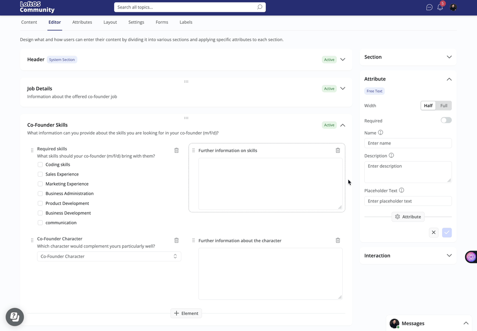Click the Name field info icon
Viewport: 477px width, 331px height.
point(381,132)
